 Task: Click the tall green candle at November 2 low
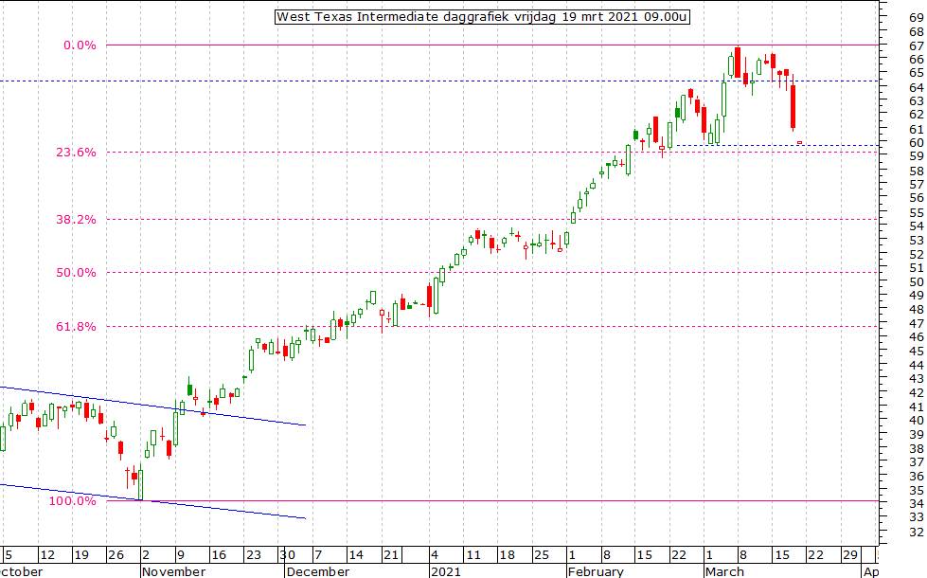(141, 484)
